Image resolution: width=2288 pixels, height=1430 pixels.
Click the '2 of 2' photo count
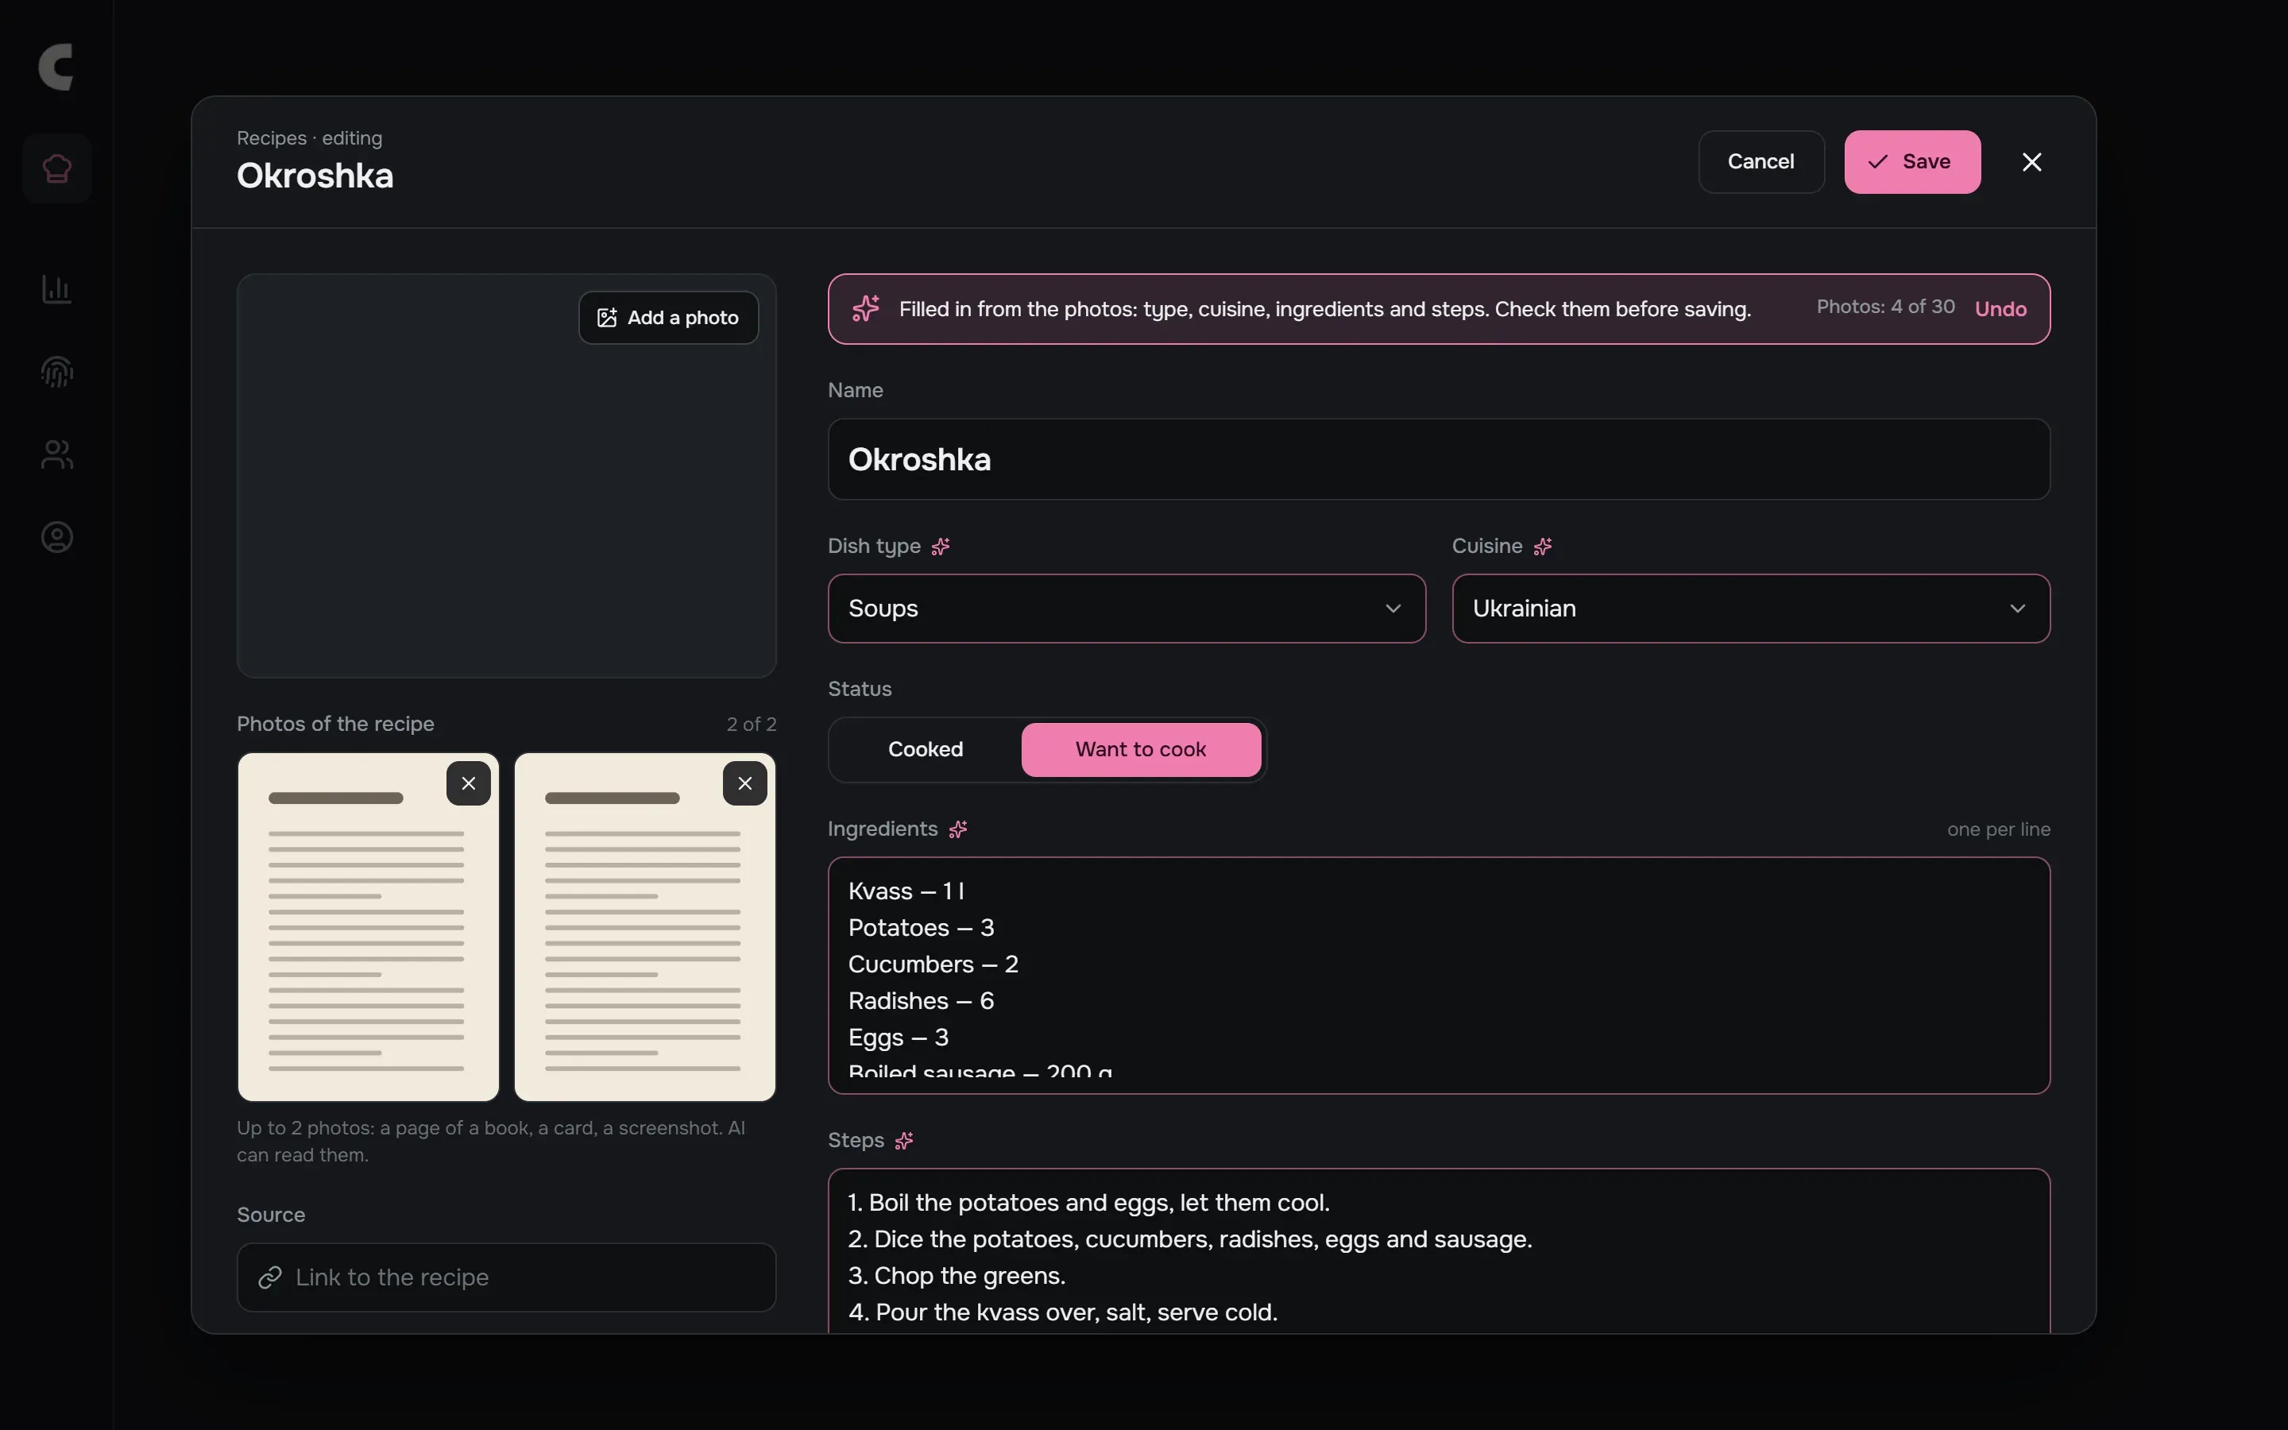[x=752, y=725]
